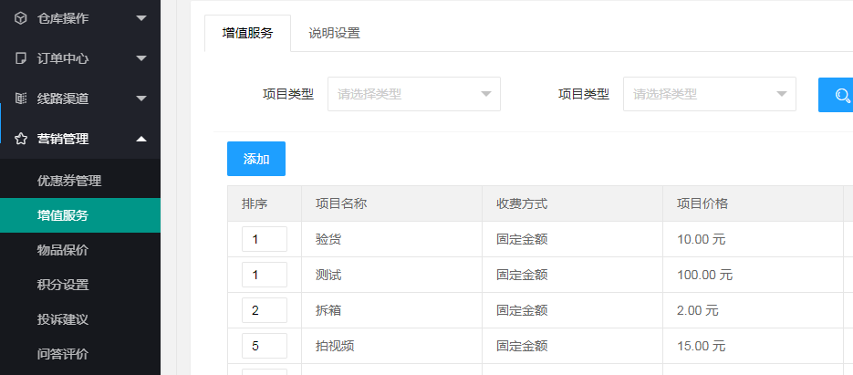
Task: Click the 订单中心 note icon
Action: pos(21,58)
